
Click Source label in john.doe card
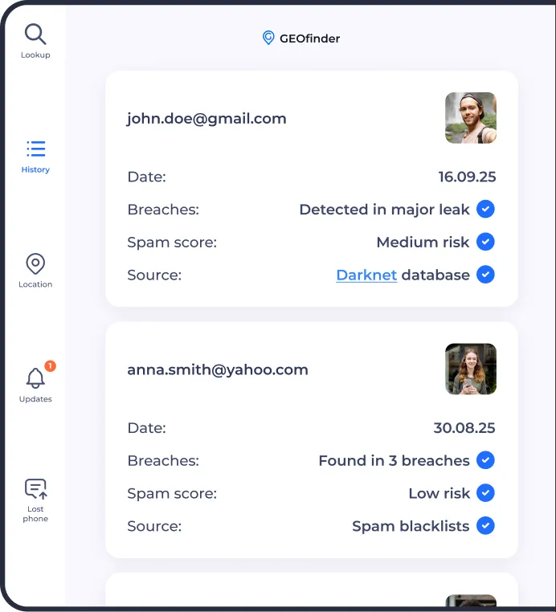click(154, 275)
